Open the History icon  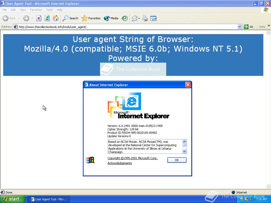125,18
